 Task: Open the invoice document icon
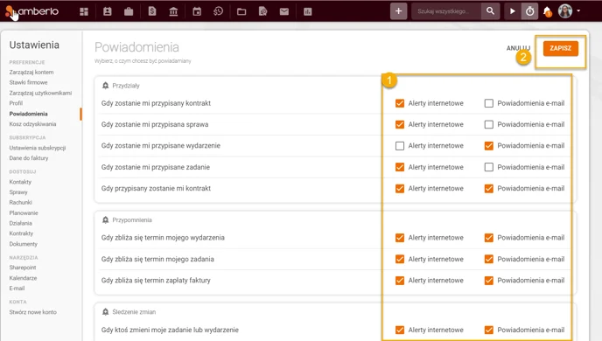tap(152, 11)
